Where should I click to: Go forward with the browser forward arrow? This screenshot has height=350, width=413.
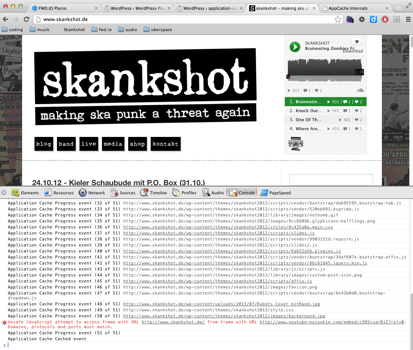(x=16, y=19)
